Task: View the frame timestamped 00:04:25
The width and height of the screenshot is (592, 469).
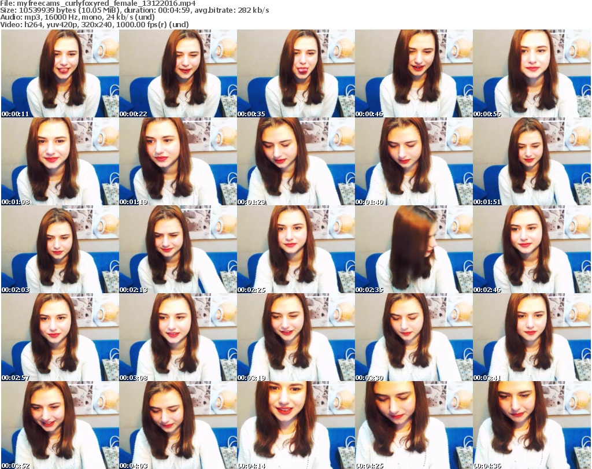Action: (x=414, y=425)
